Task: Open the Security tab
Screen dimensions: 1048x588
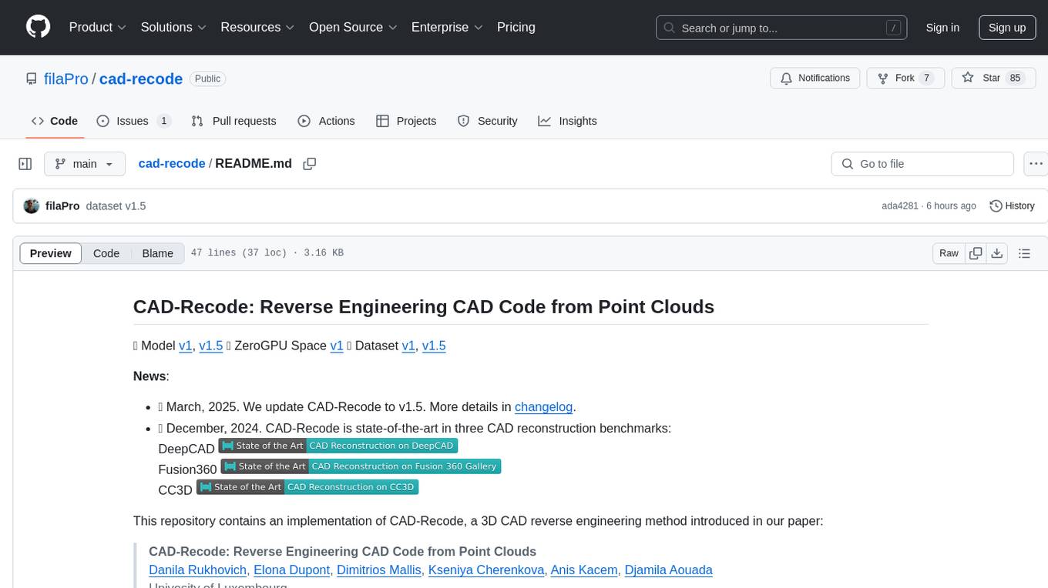Action: (487, 121)
